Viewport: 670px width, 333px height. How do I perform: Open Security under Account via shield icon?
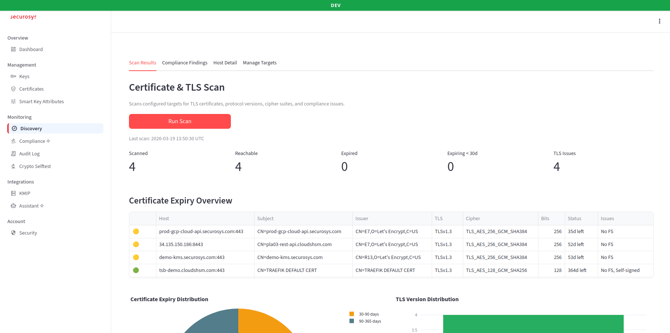(x=13, y=233)
